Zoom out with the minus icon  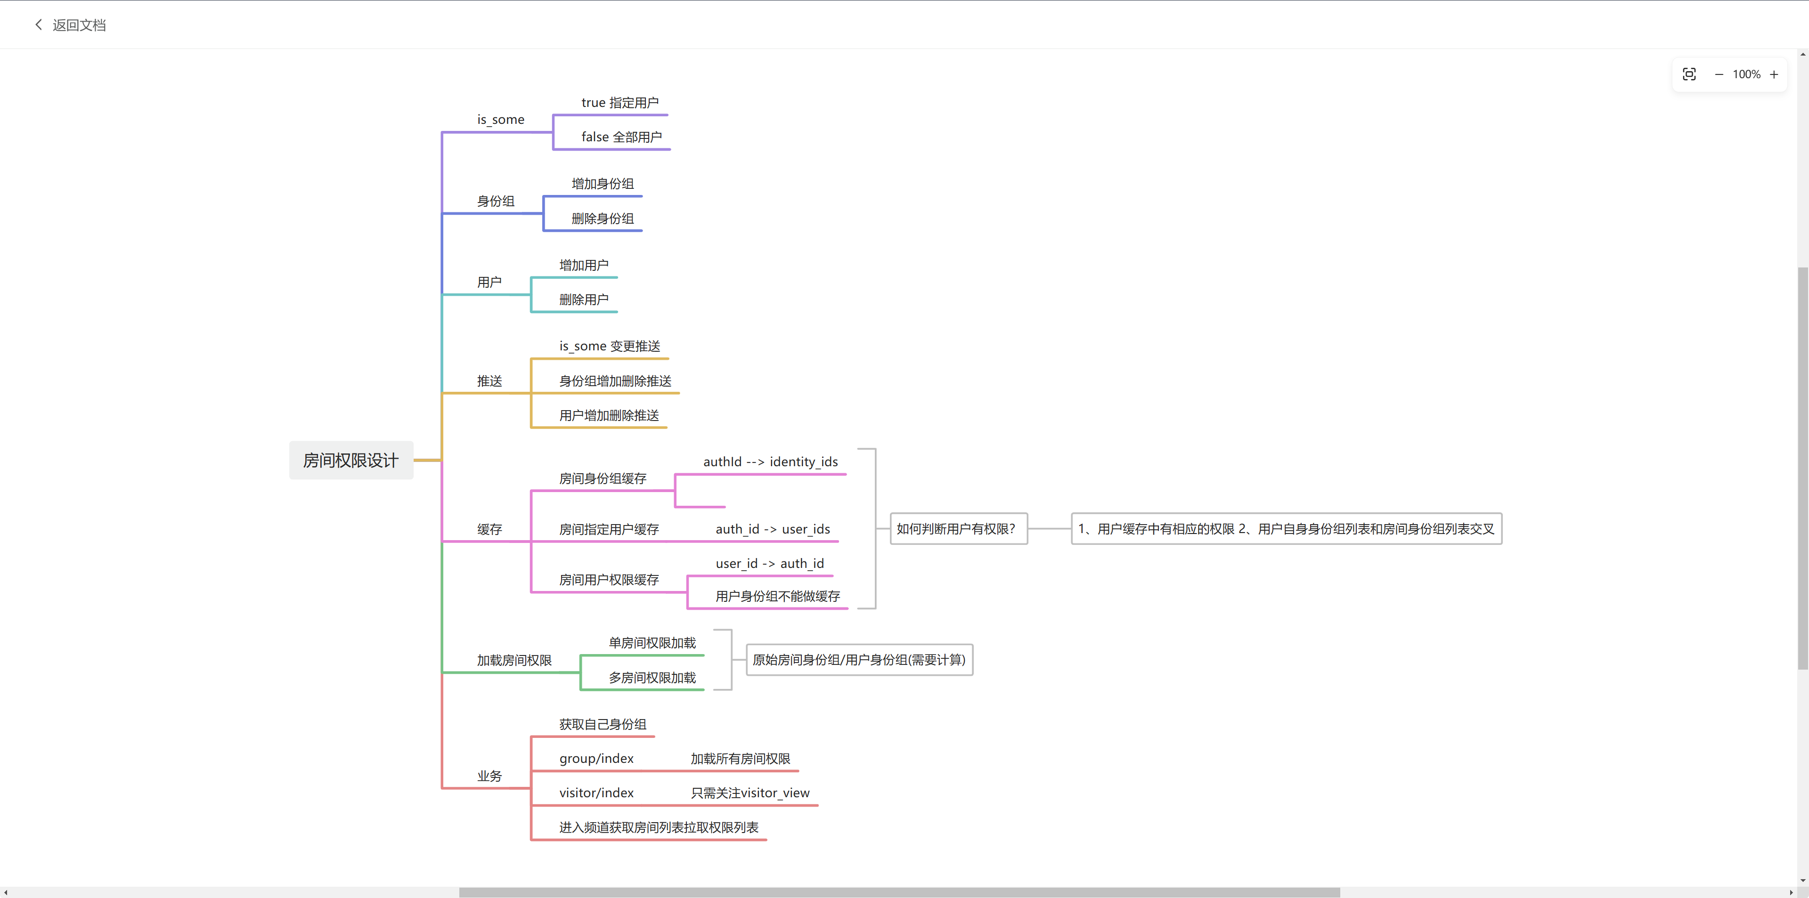click(1719, 74)
